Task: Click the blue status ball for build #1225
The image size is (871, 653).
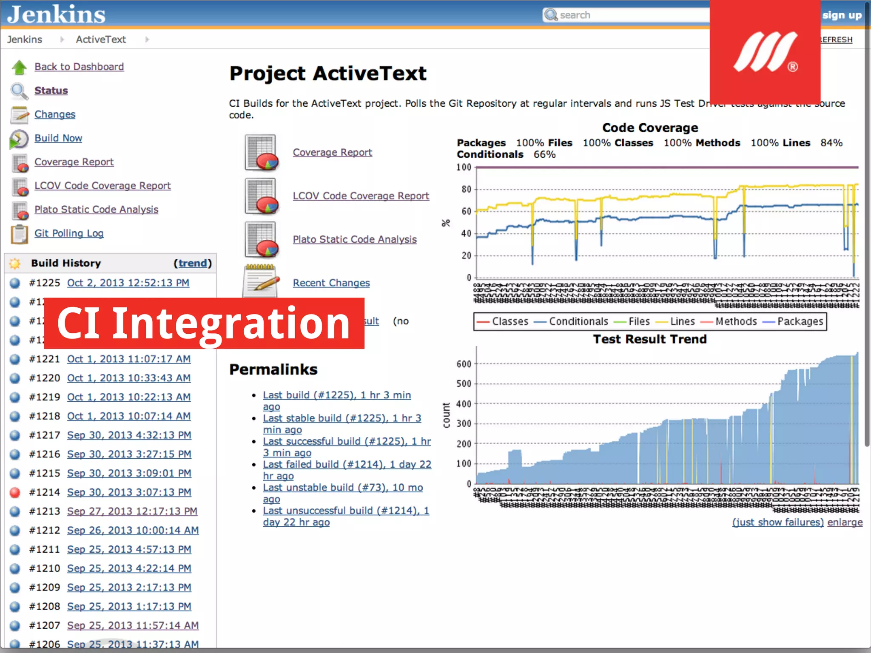Action: pos(15,283)
